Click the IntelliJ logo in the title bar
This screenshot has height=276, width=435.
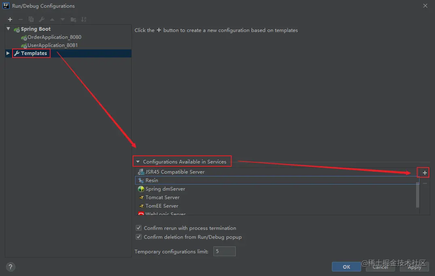6,6
